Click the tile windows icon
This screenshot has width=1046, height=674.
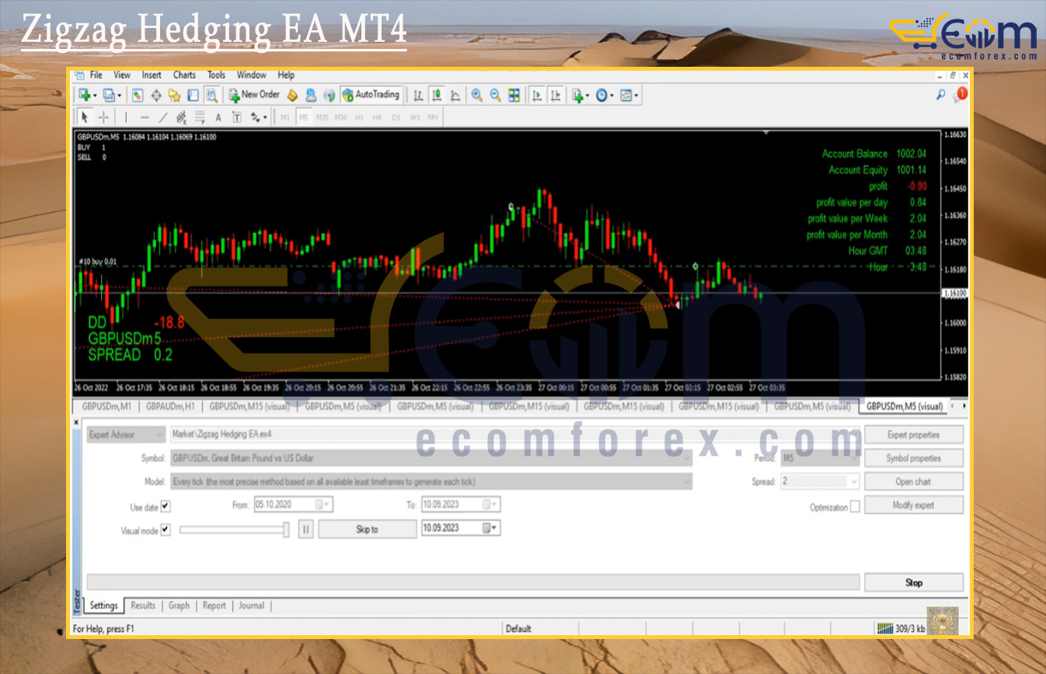click(514, 95)
